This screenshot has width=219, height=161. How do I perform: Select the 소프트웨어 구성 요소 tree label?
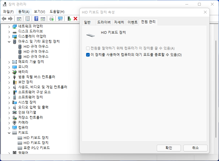[34, 92]
